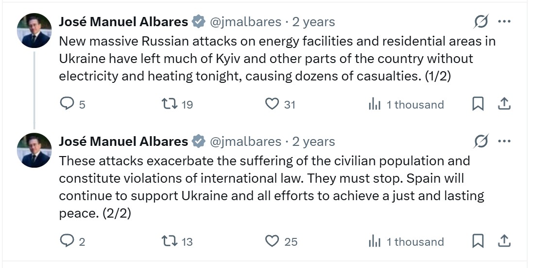Open José Manuel Albares profile from first tweet name
Screen dimensions: 534x268
tap(123, 22)
